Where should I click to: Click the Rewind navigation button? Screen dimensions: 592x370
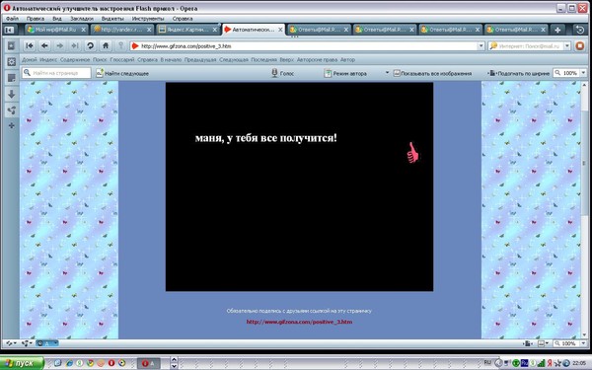(x=29, y=45)
